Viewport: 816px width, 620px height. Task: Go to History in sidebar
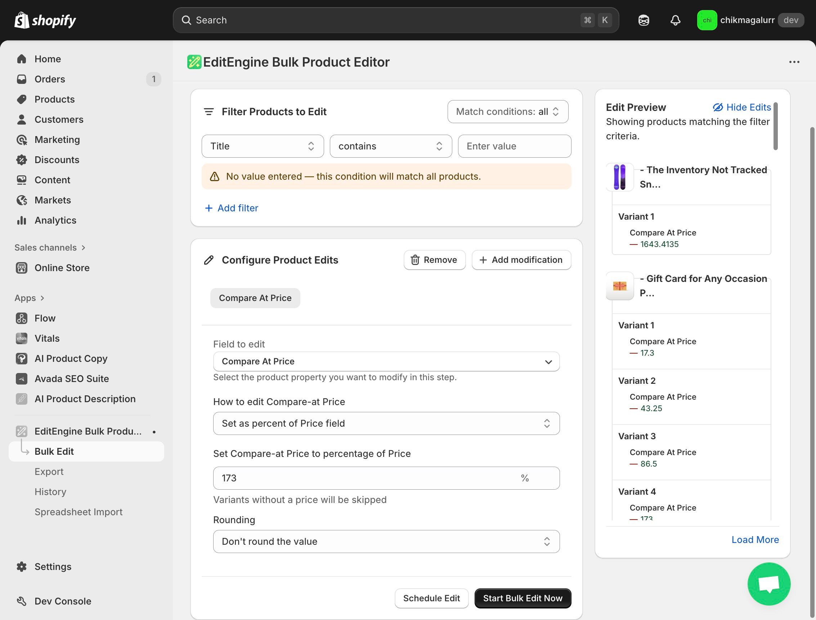(x=50, y=491)
